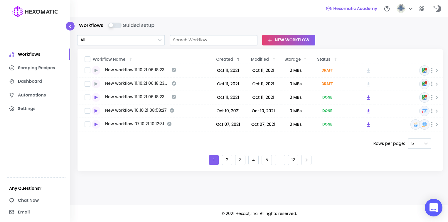Focus the Search Workflow input field
This screenshot has height=222, width=448.
[x=213, y=40]
